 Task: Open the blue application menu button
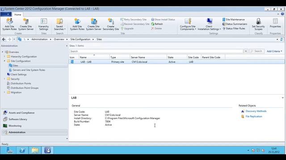coord(6,14)
